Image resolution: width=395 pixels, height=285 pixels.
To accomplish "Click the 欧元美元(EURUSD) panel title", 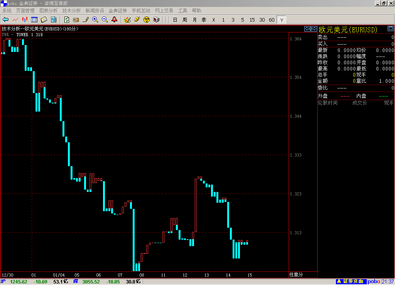I will tap(348, 30).
